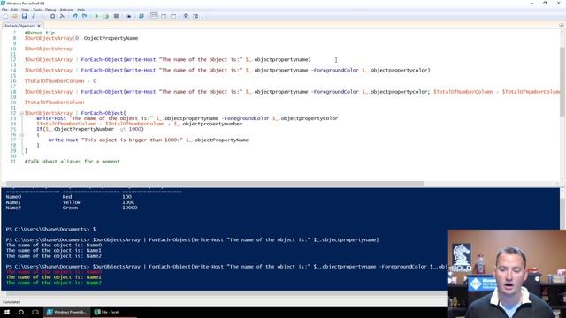566x318 pixels.
Task: Open the Windows Start menu
Action: click(7, 312)
